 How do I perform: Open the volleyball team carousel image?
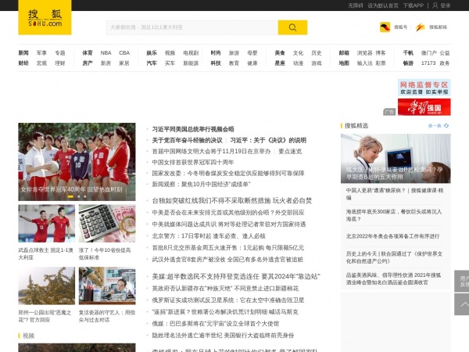[77, 162]
